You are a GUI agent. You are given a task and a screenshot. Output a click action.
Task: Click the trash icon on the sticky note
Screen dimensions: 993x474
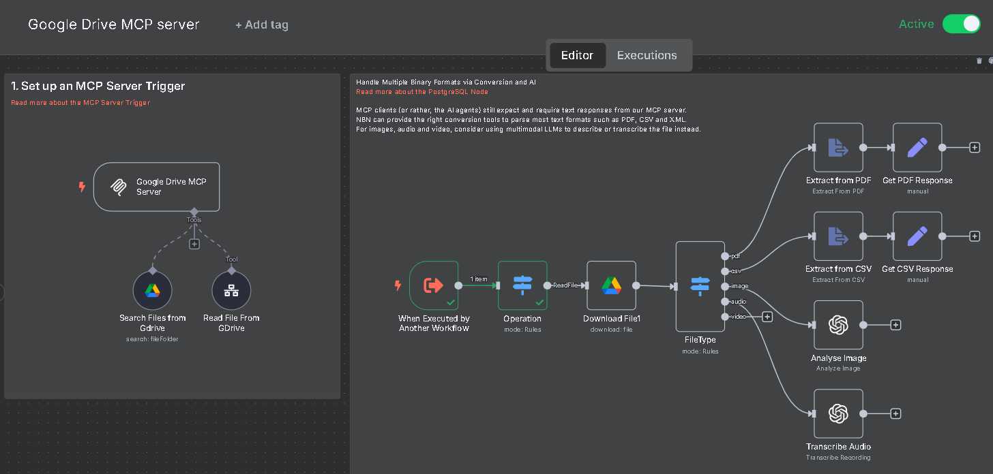pos(979,61)
